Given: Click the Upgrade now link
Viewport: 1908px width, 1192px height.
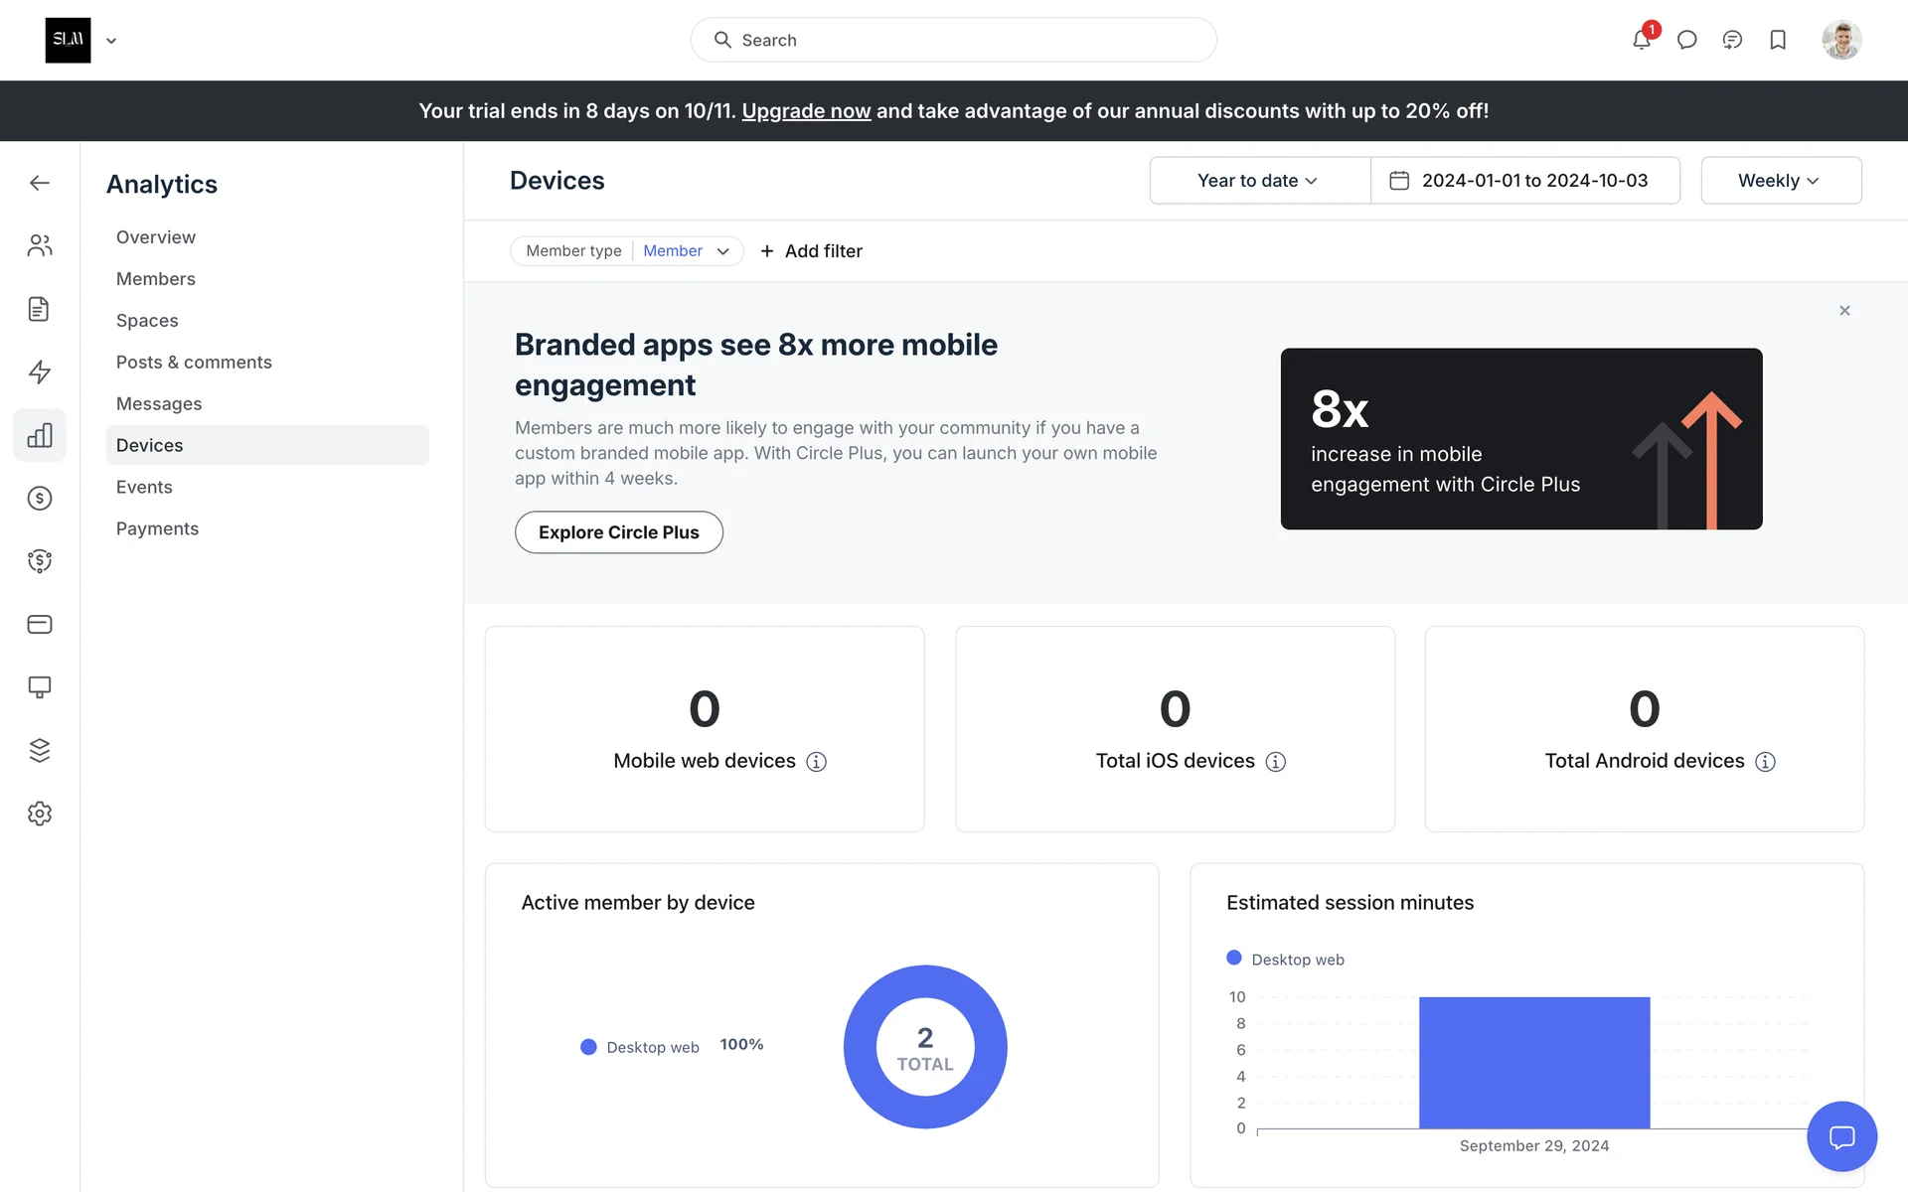Looking at the screenshot, I should pyautogui.click(x=806, y=111).
